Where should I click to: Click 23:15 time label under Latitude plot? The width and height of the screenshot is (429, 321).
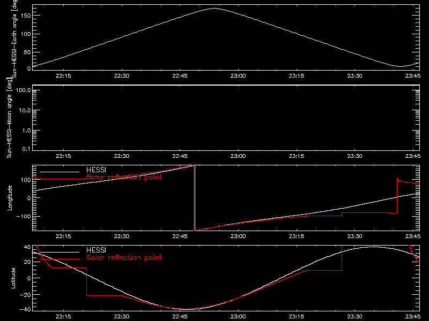297,317
